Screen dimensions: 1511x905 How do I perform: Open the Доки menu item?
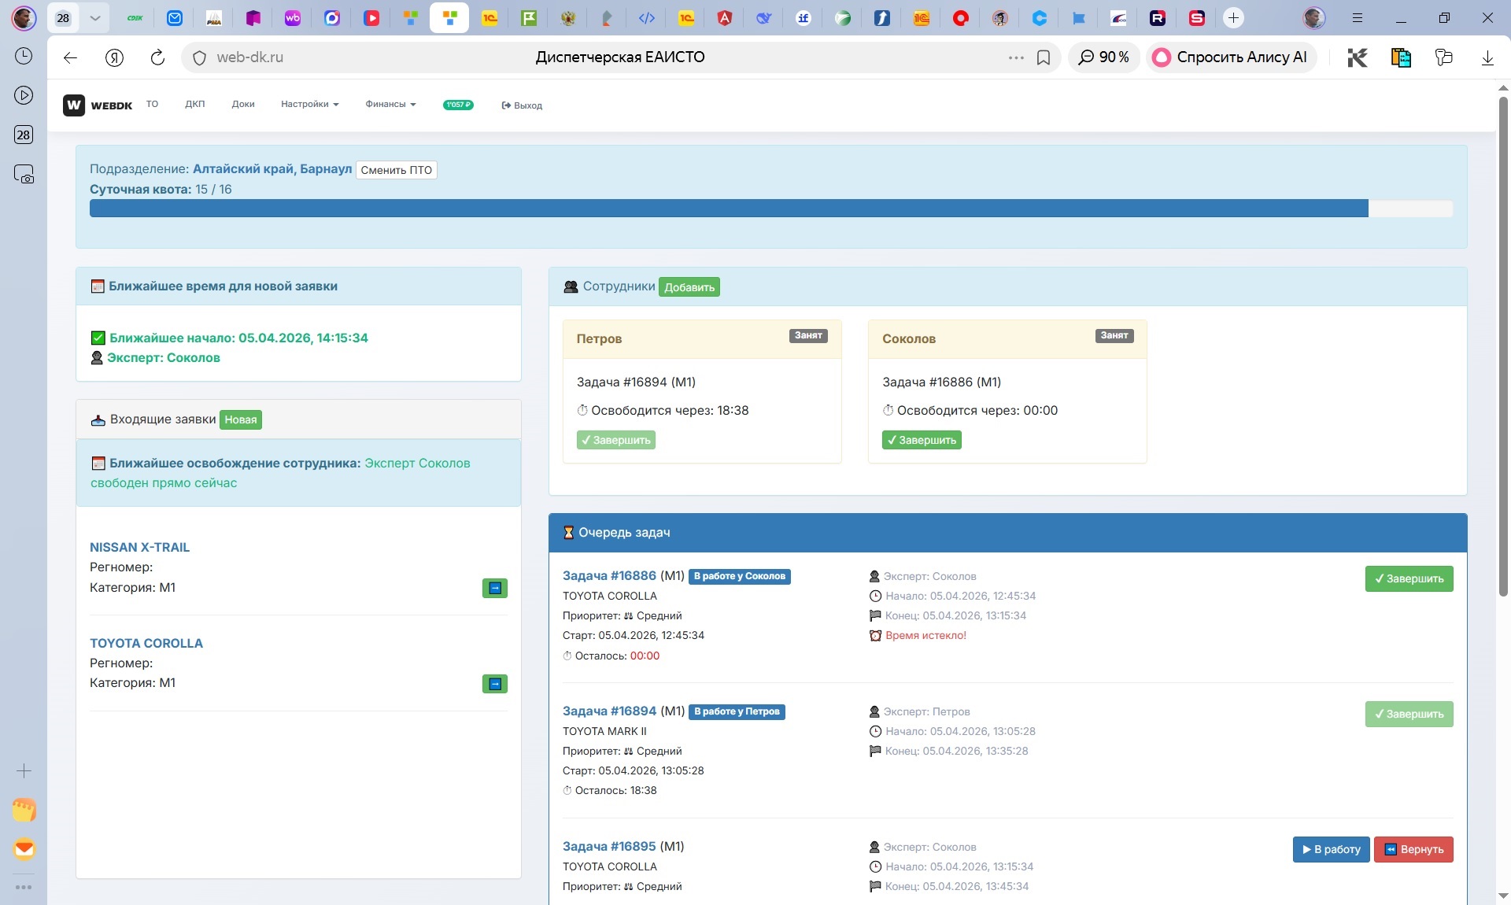pos(243,104)
